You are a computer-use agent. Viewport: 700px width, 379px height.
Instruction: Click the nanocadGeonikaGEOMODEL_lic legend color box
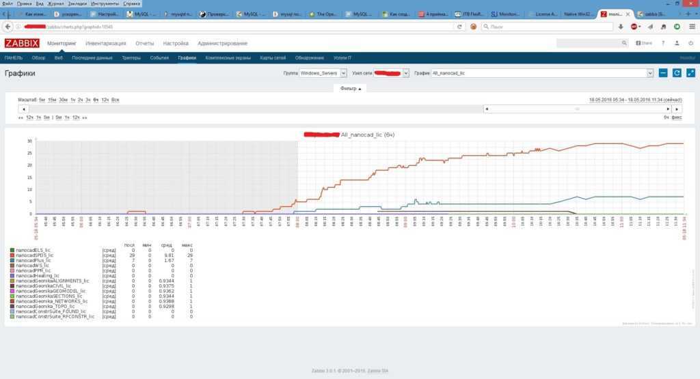pos(12,291)
